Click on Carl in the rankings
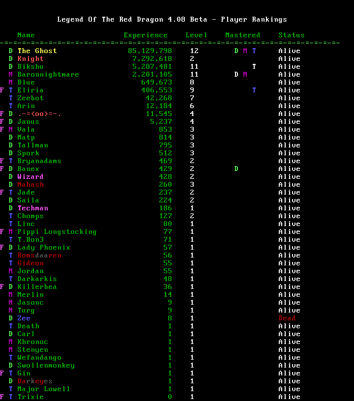The width and height of the screenshot is (354, 401). (x=26, y=334)
